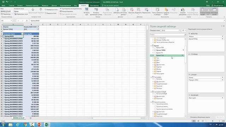Check the Время ГН field checkbox
The height and width of the screenshot is (127, 226).
pyautogui.click(x=155, y=53)
